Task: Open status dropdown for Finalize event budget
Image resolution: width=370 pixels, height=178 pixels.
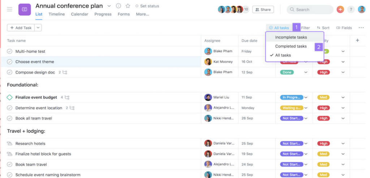Action: pos(306,97)
